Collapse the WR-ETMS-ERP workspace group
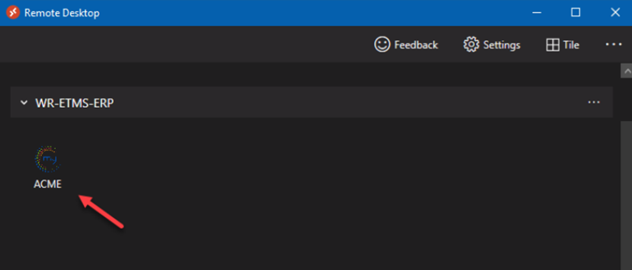The image size is (632, 270). pos(24,103)
